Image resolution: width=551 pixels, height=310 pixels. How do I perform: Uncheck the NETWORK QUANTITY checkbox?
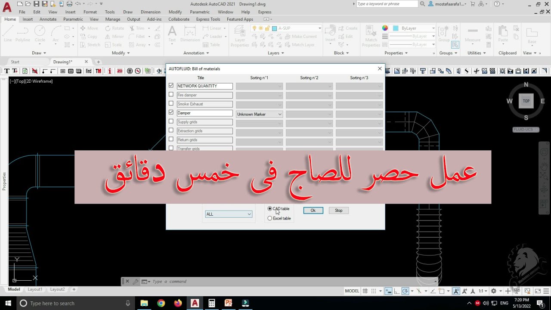171,86
